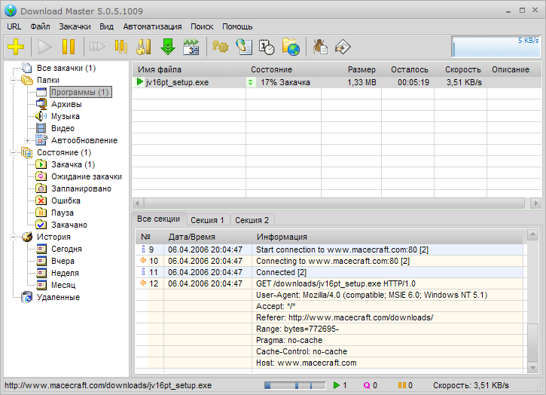Click the yellow plus Add download icon
The image size is (546, 395).
point(16,47)
